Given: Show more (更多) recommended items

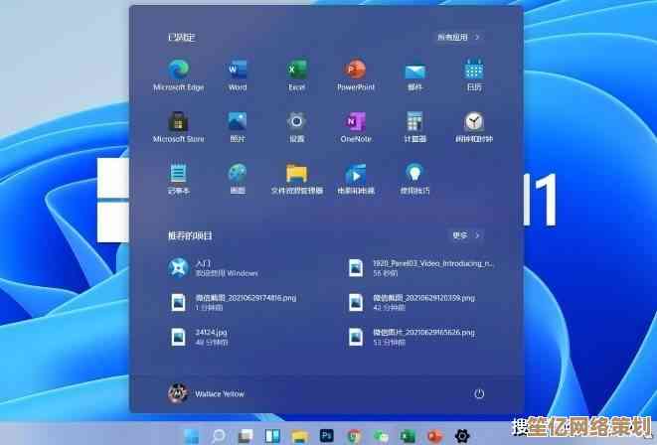Looking at the screenshot, I should [x=465, y=235].
